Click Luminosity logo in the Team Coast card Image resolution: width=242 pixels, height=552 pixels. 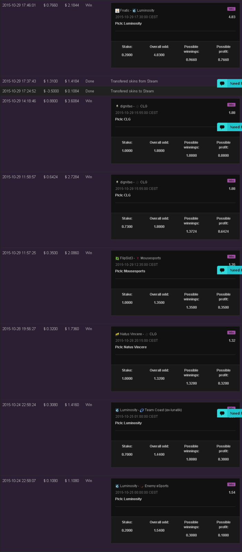pyautogui.click(x=117, y=410)
